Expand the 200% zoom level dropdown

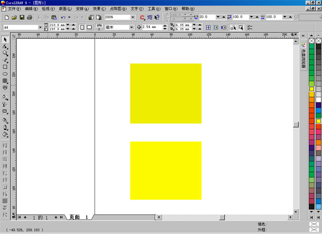tap(133, 17)
